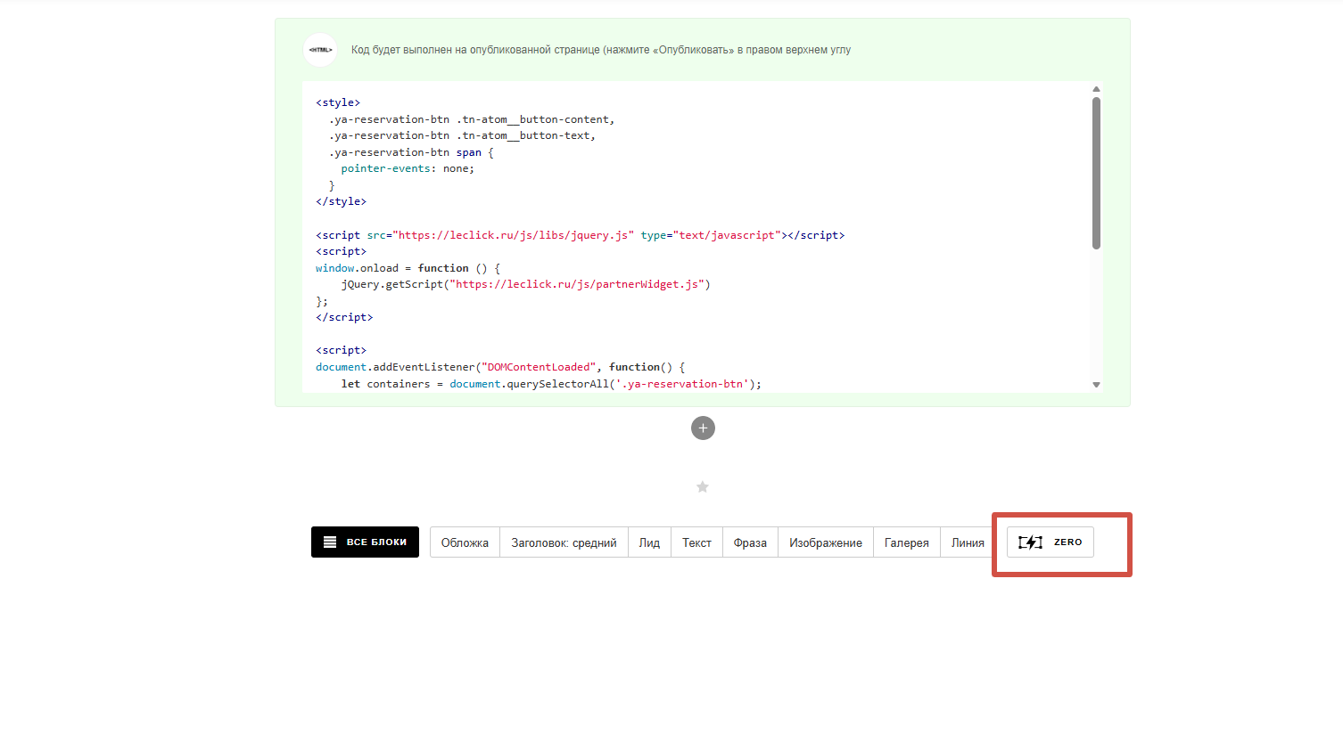Add a Заголовок: средний block
The height and width of the screenshot is (750, 1343).
point(564,542)
